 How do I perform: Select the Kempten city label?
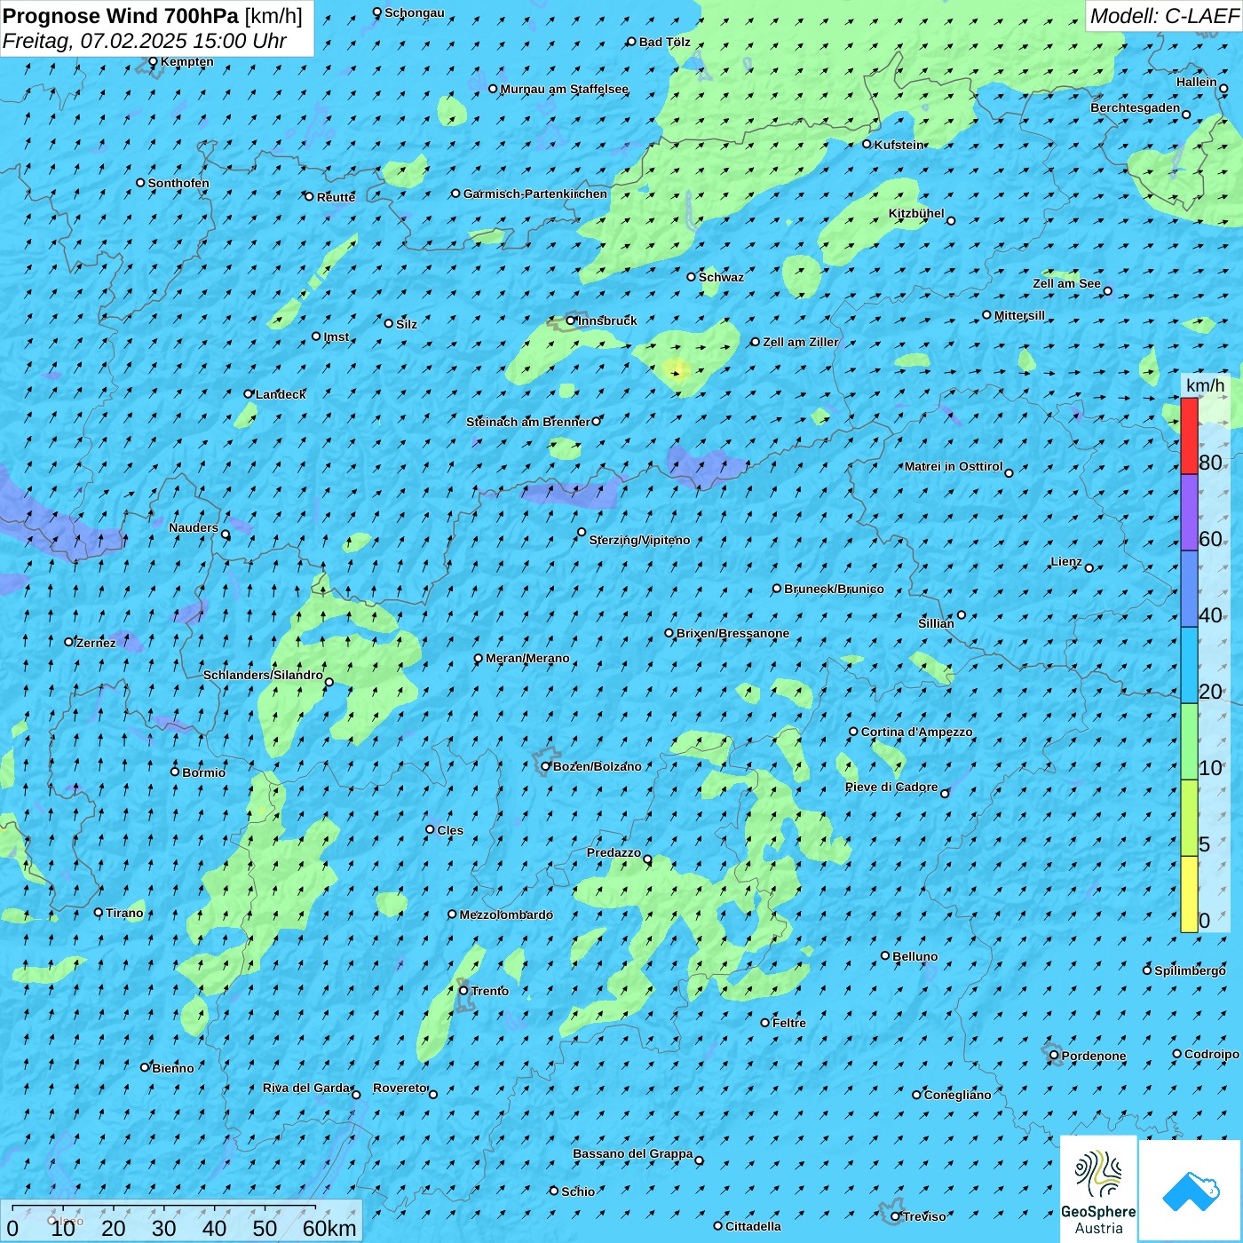(187, 61)
